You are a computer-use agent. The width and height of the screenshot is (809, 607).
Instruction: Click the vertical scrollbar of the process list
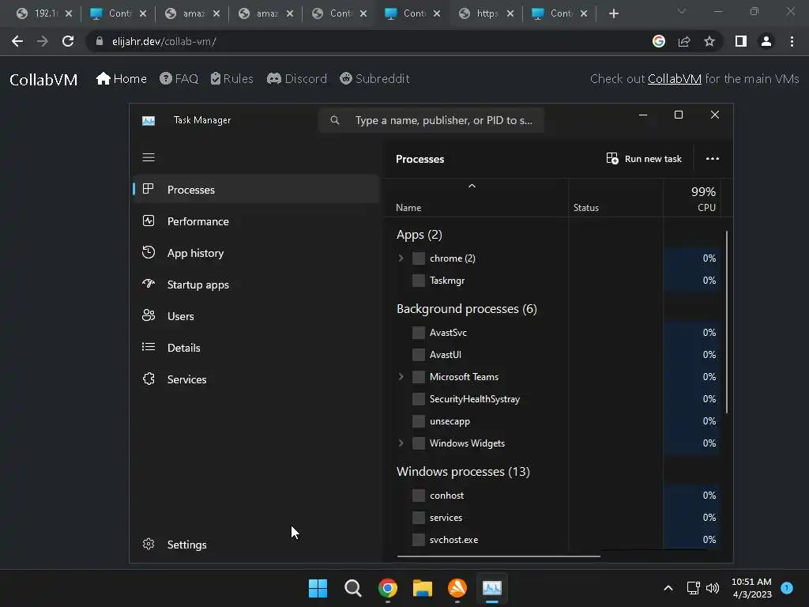(x=727, y=322)
